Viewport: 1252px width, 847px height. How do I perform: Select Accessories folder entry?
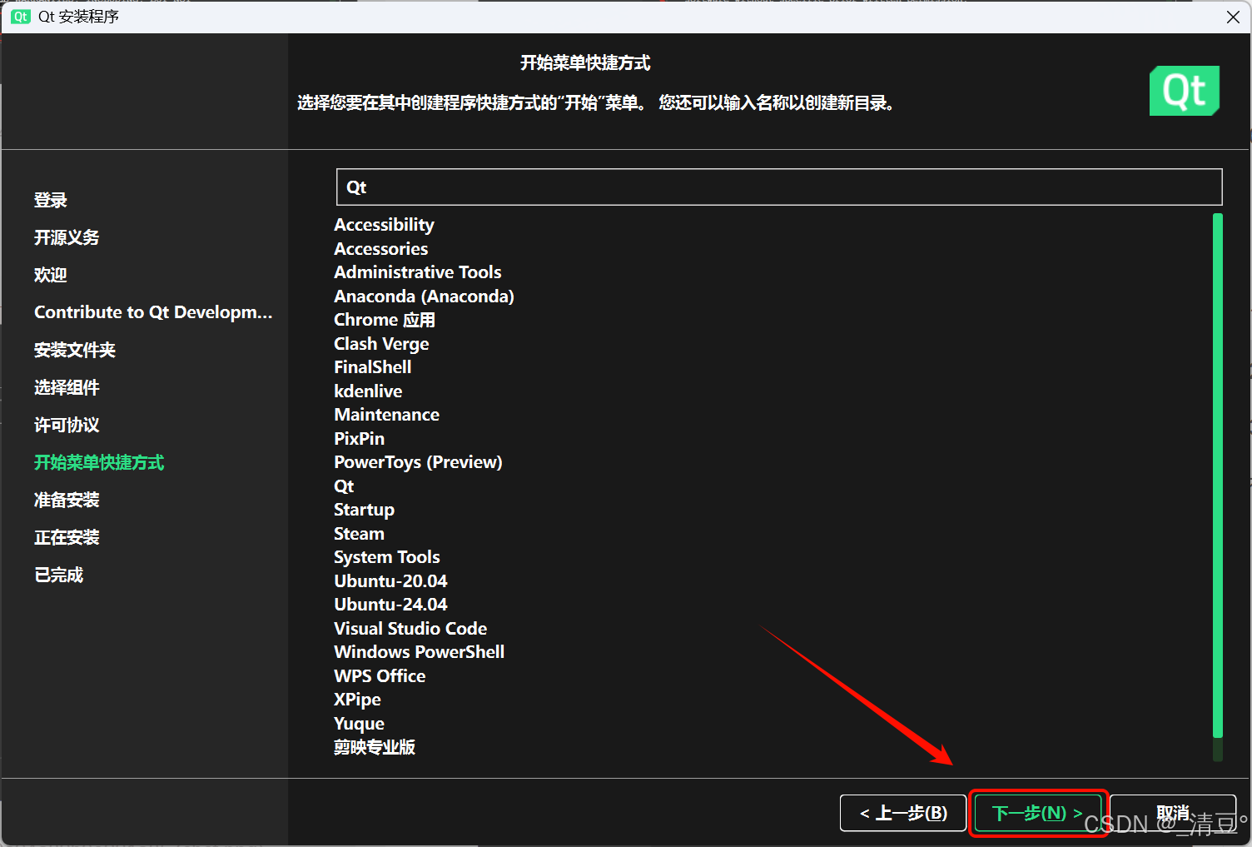[x=380, y=249]
